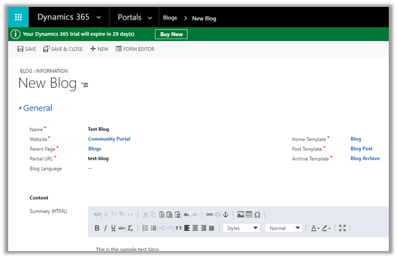
Task: Open the Styles dropdown
Action: (x=242, y=228)
